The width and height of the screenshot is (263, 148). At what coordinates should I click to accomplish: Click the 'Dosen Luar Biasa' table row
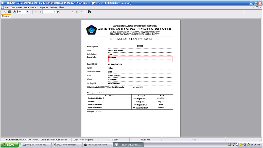(130, 108)
